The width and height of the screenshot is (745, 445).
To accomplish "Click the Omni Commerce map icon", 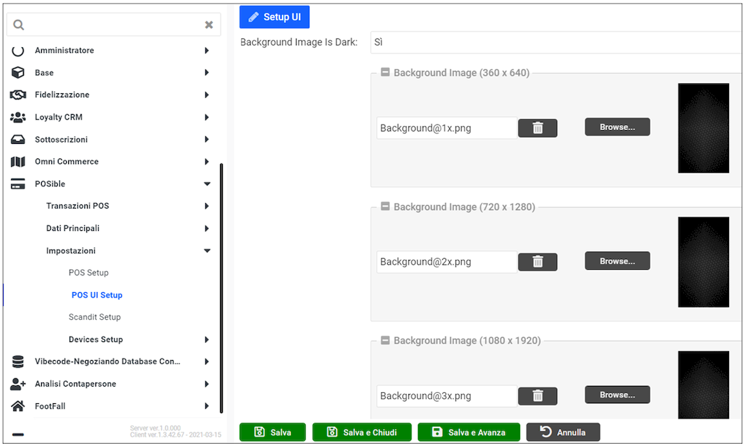I will pyautogui.click(x=18, y=161).
